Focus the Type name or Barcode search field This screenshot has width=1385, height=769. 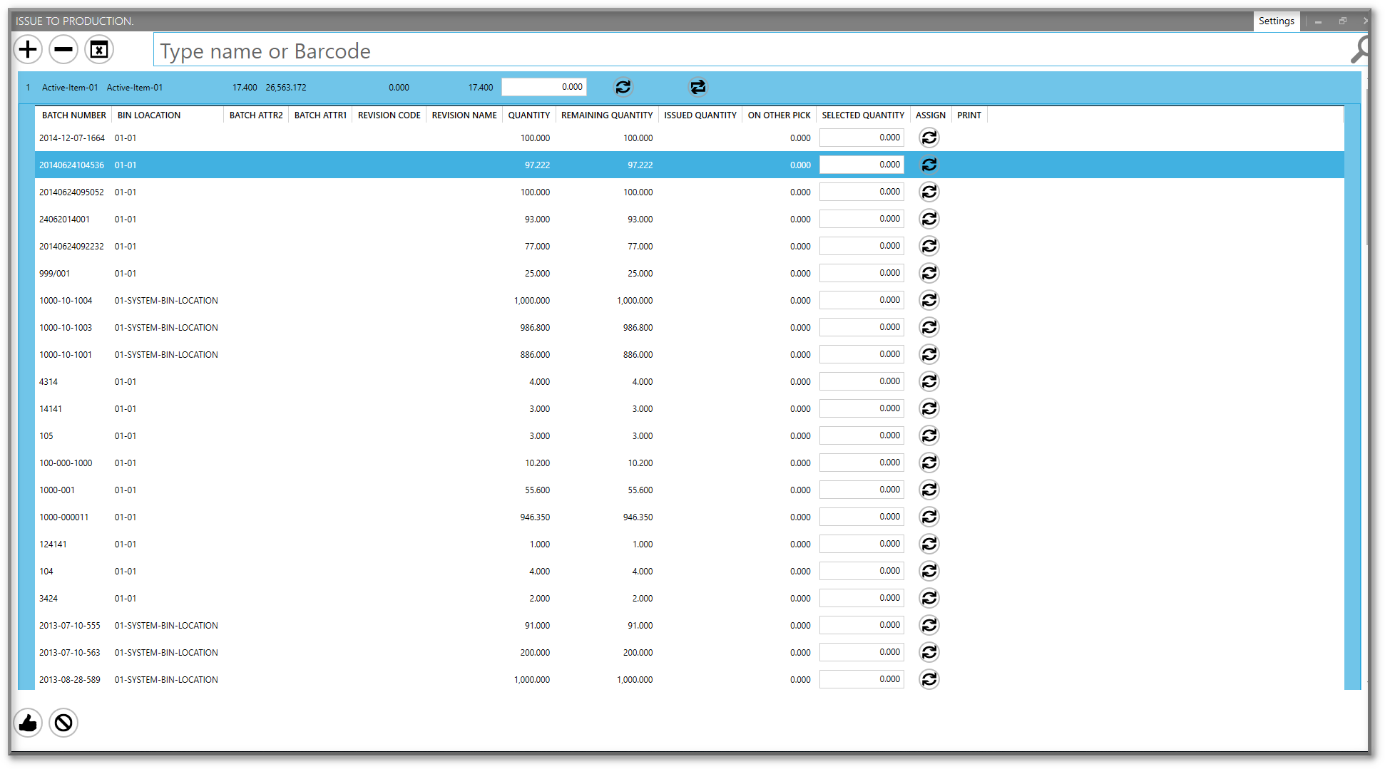point(750,51)
